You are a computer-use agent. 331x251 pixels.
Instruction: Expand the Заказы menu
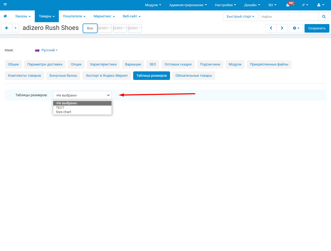pos(23,16)
